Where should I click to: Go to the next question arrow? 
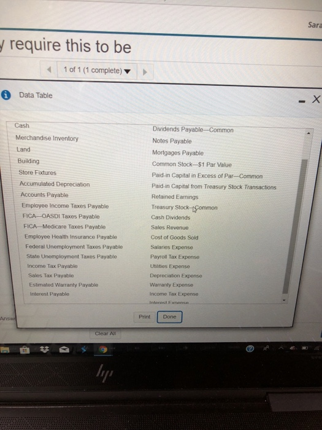tap(145, 72)
